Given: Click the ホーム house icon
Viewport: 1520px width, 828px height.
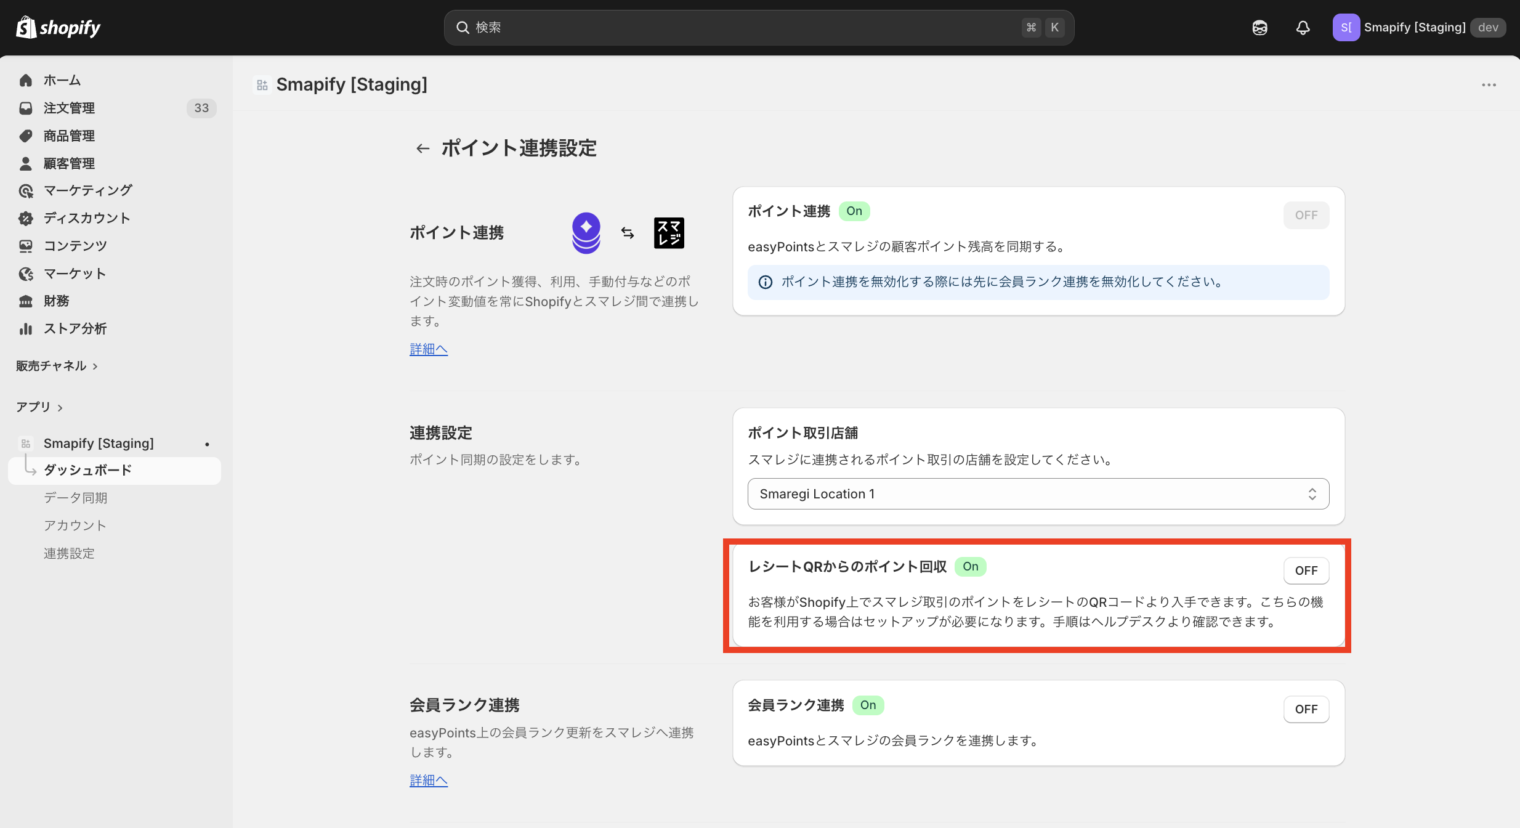Looking at the screenshot, I should click(26, 80).
